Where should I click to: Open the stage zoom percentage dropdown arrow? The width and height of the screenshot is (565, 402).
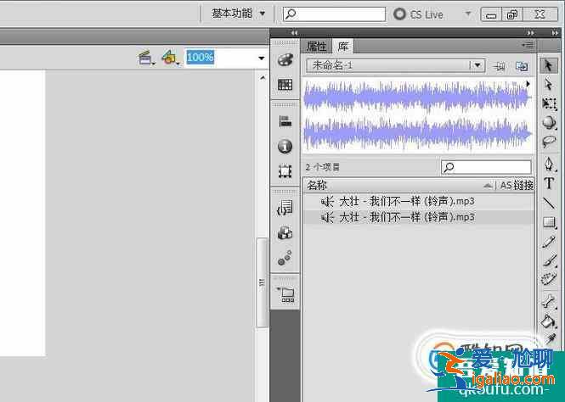(x=262, y=58)
